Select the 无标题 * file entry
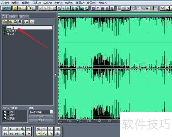 [10, 31]
